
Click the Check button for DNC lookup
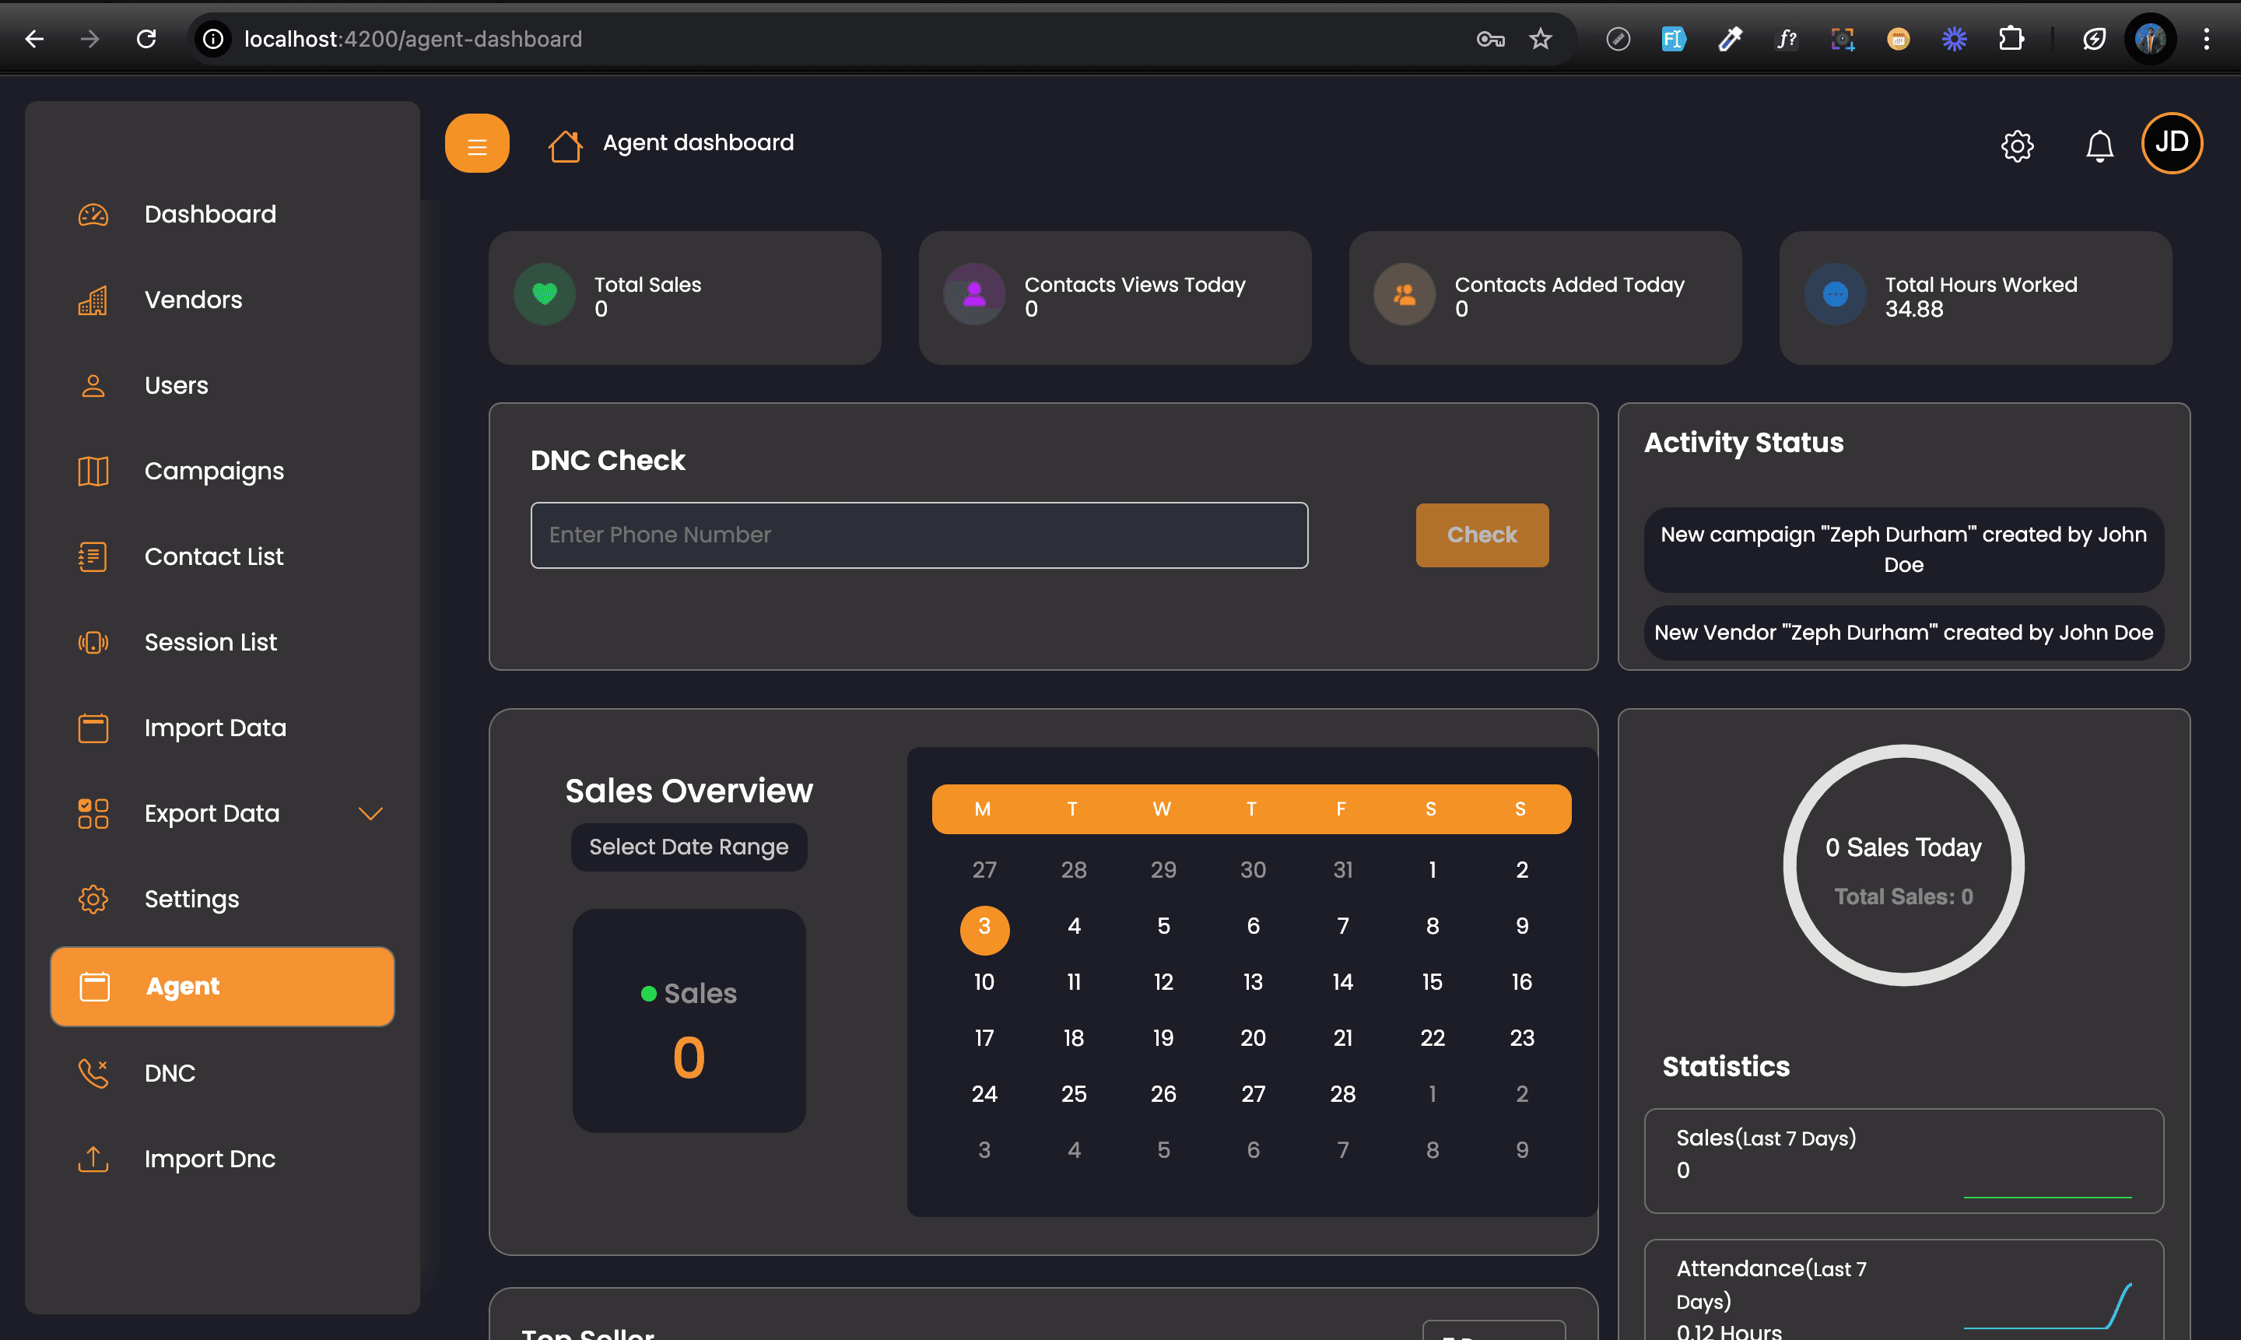point(1482,535)
